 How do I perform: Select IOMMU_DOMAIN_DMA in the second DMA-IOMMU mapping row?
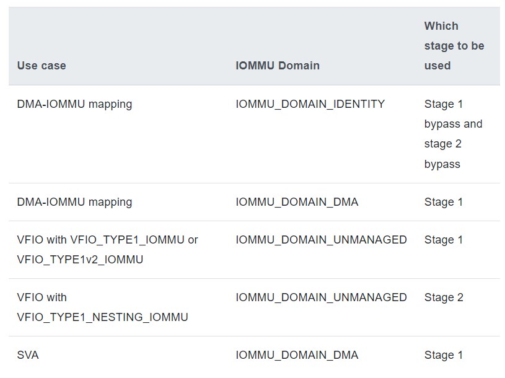click(x=297, y=202)
